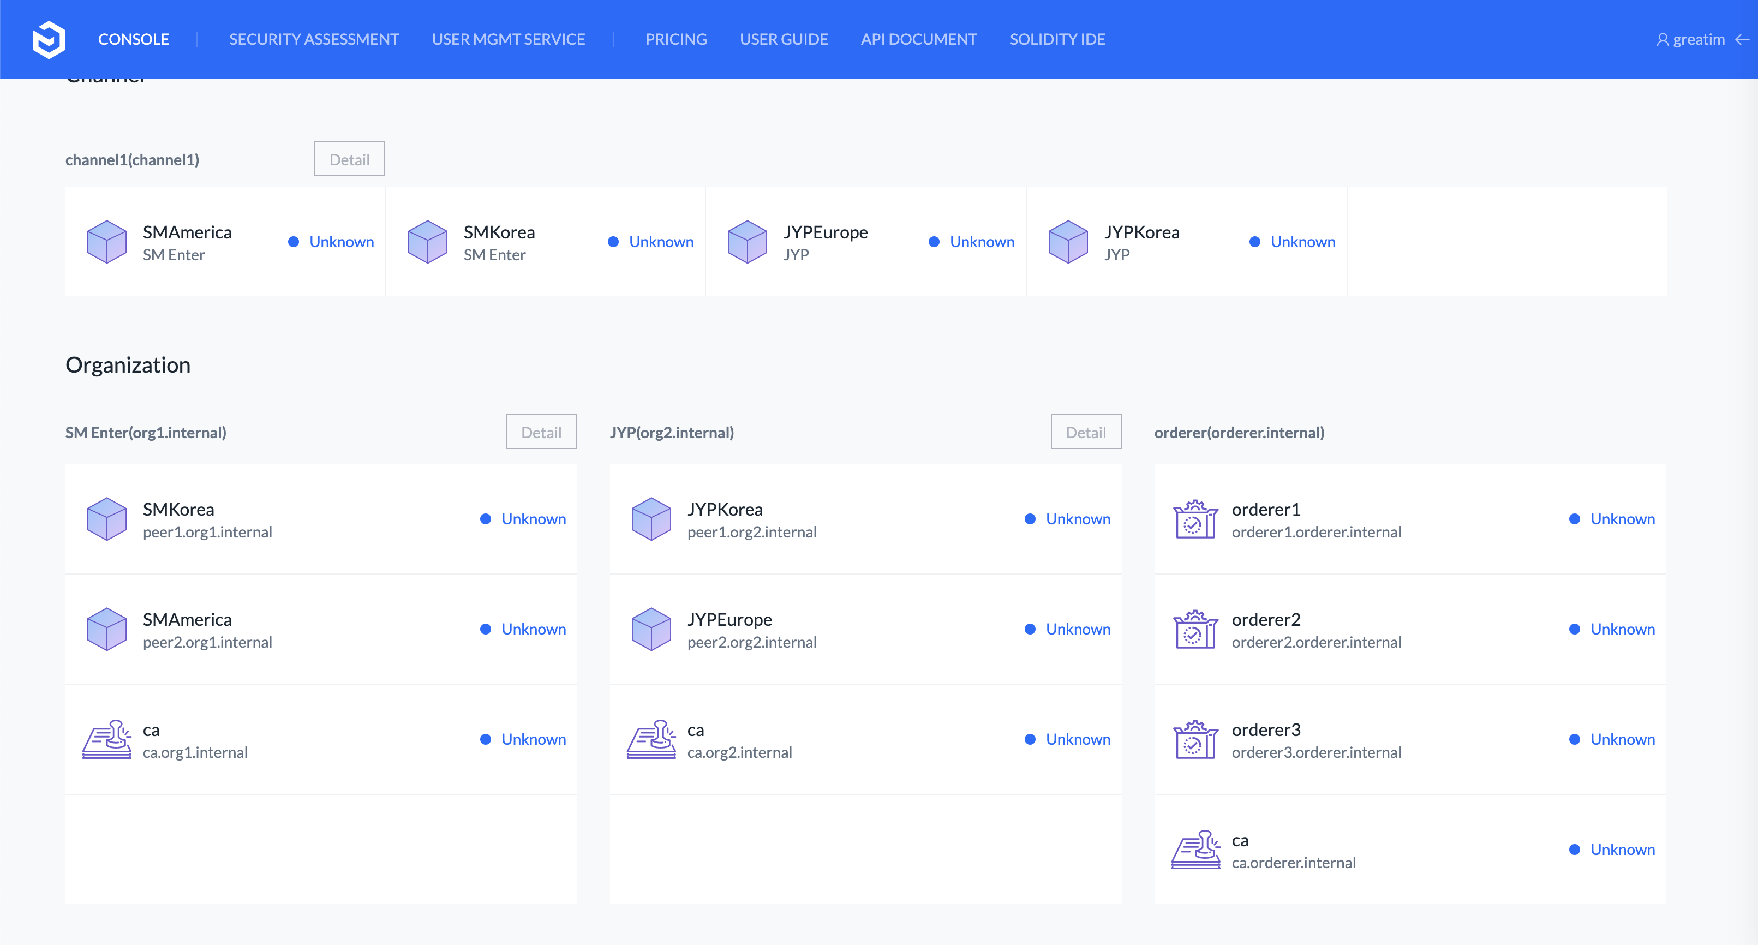This screenshot has width=1758, height=945.
Task: Click ca.org1.internal certificate stamp icon
Action: pos(107,740)
